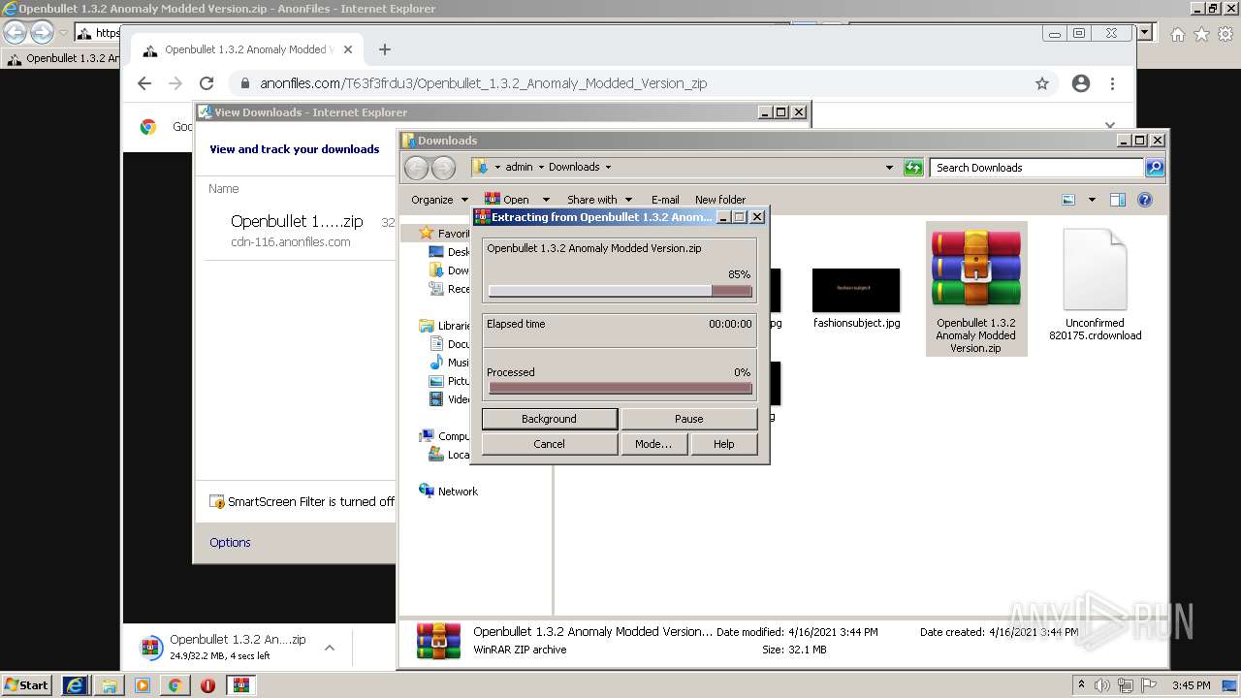This screenshot has width=1241, height=698.
Task: Click the Downloads breadcrumb in address bar
Action: pyautogui.click(x=574, y=167)
